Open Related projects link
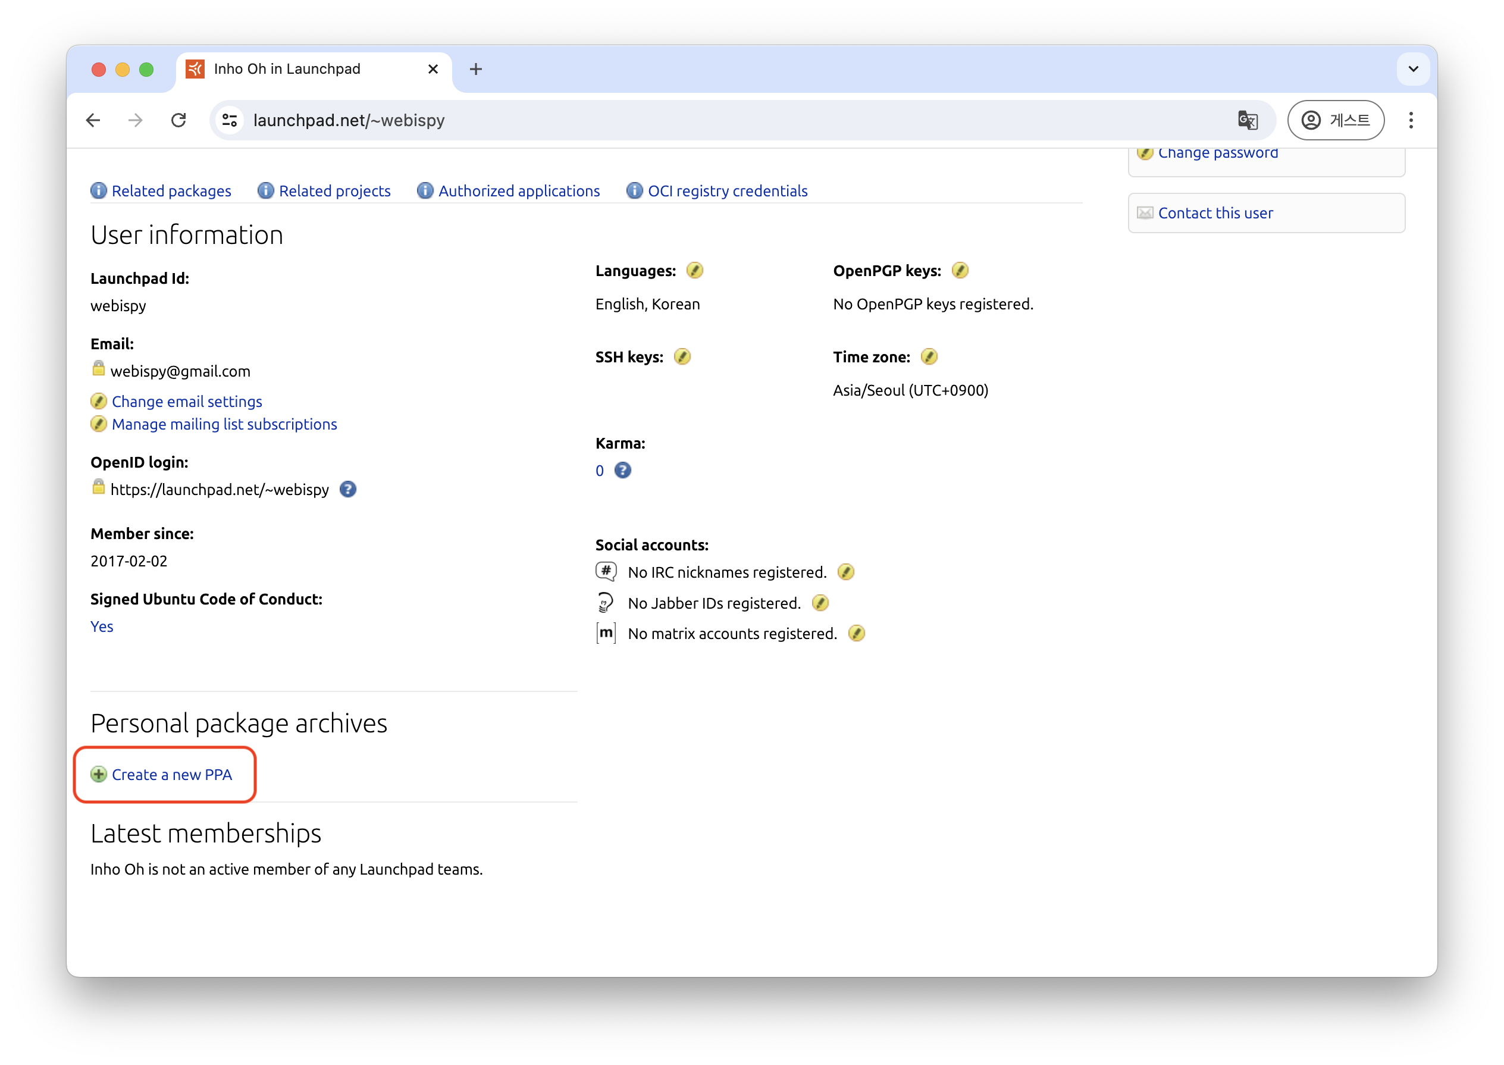The image size is (1504, 1065). pos(335,191)
